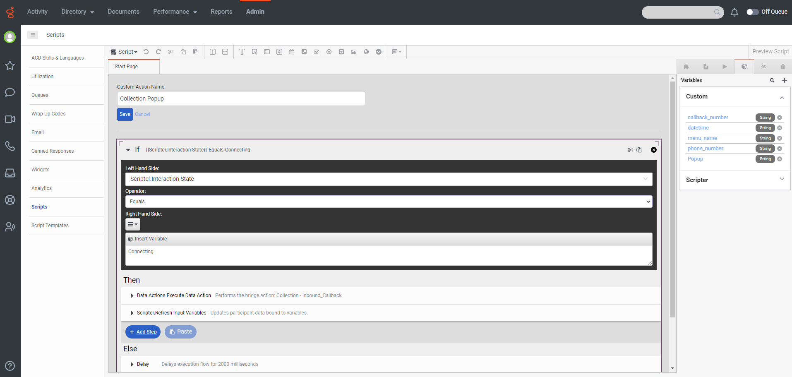Click the redo arrow in script toolbar

[158, 52]
